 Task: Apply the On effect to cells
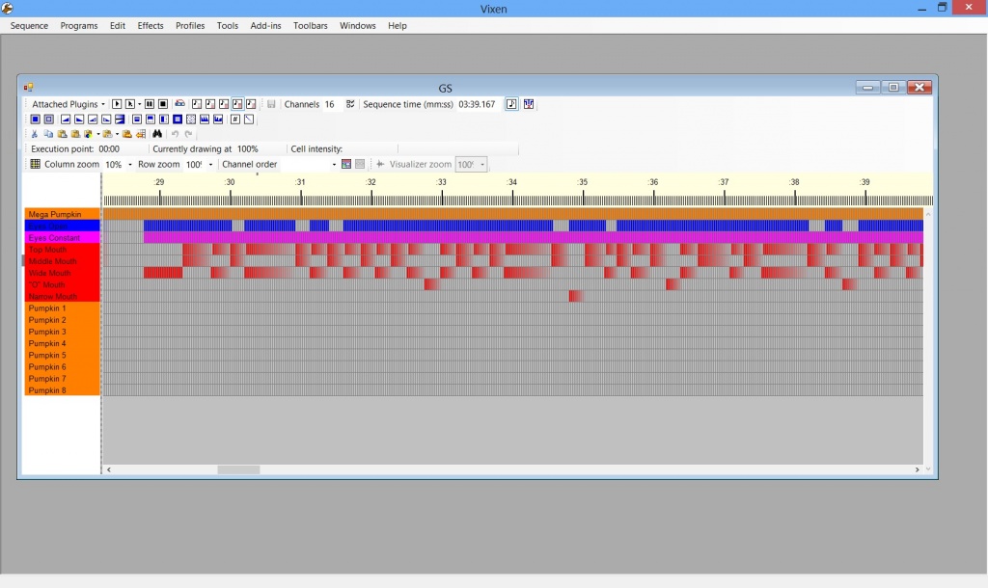pos(36,119)
